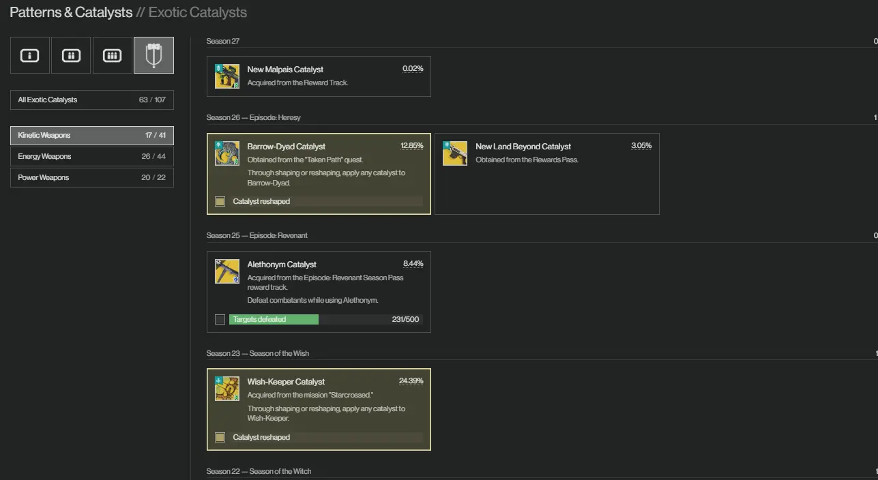Image resolution: width=878 pixels, height=480 pixels.
Task: Click the Barrow-Dyad weapon icon
Action: [227, 153]
